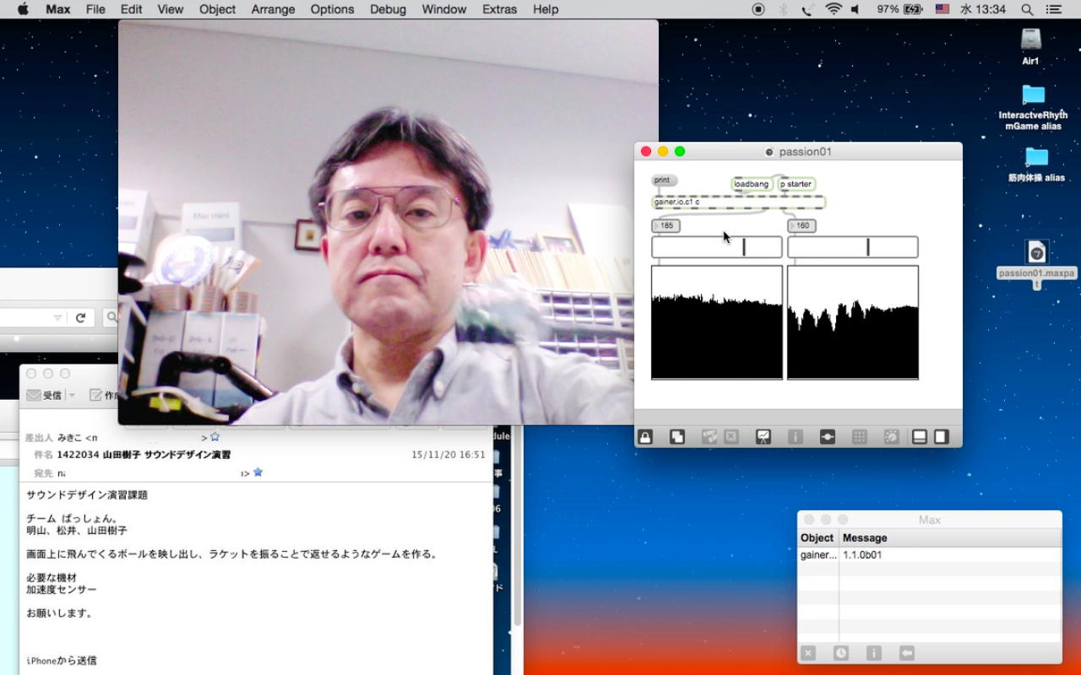
Task: Click the print object in patcher
Action: pos(664,181)
